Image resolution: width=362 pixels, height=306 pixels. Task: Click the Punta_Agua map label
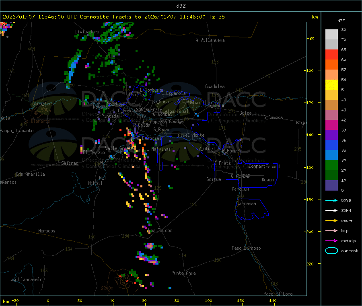(183, 273)
